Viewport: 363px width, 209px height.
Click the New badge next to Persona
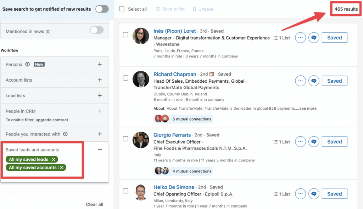point(39,64)
